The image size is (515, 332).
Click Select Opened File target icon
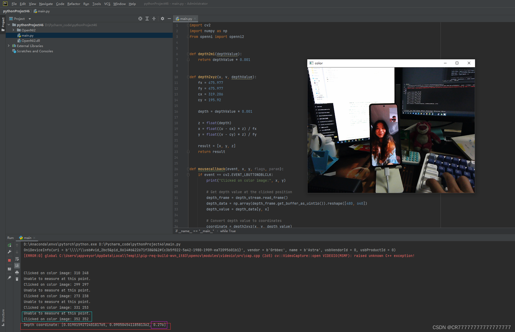point(140,19)
